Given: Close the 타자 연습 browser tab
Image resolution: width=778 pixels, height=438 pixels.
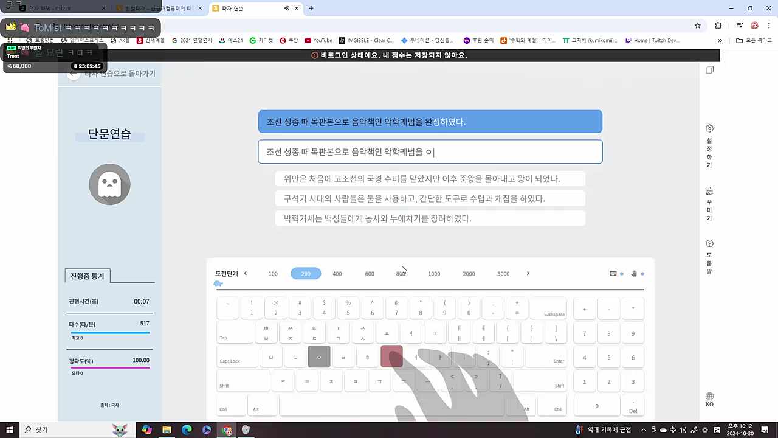Looking at the screenshot, I should tap(297, 9).
